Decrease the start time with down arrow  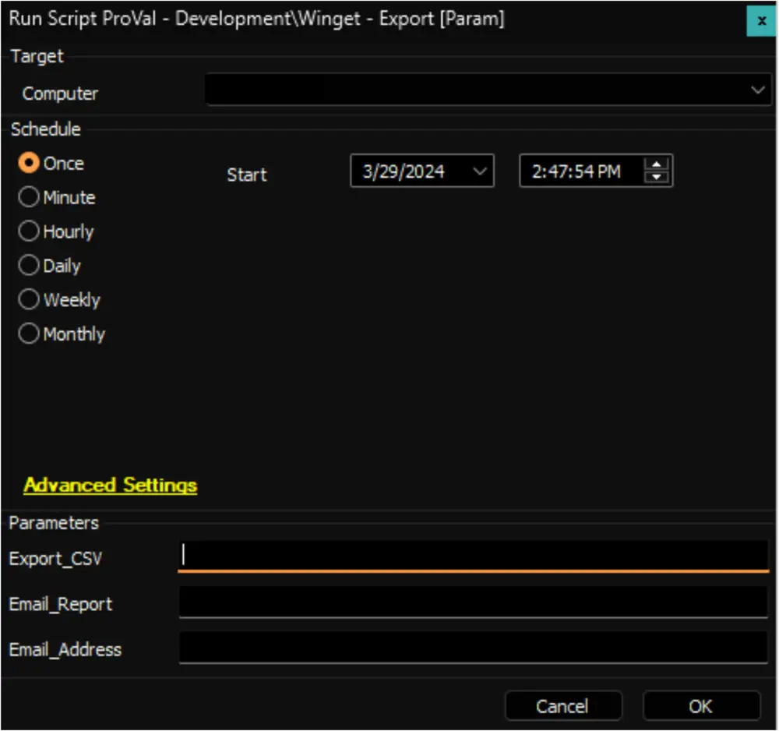(x=656, y=177)
